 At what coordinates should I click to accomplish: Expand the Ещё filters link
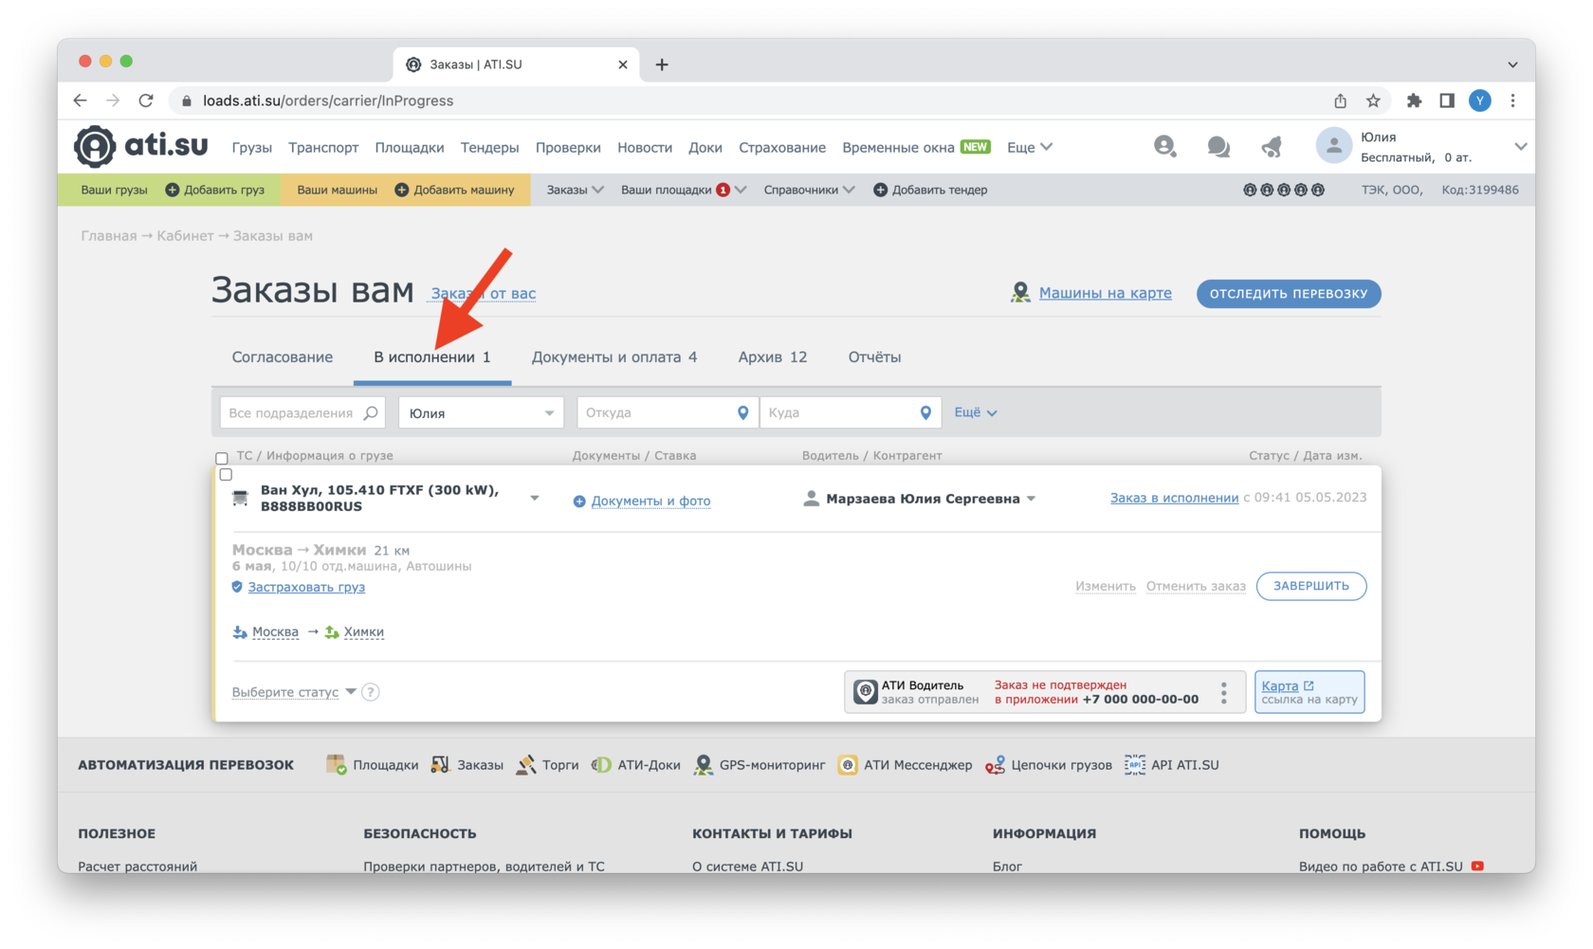(x=976, y=412)
